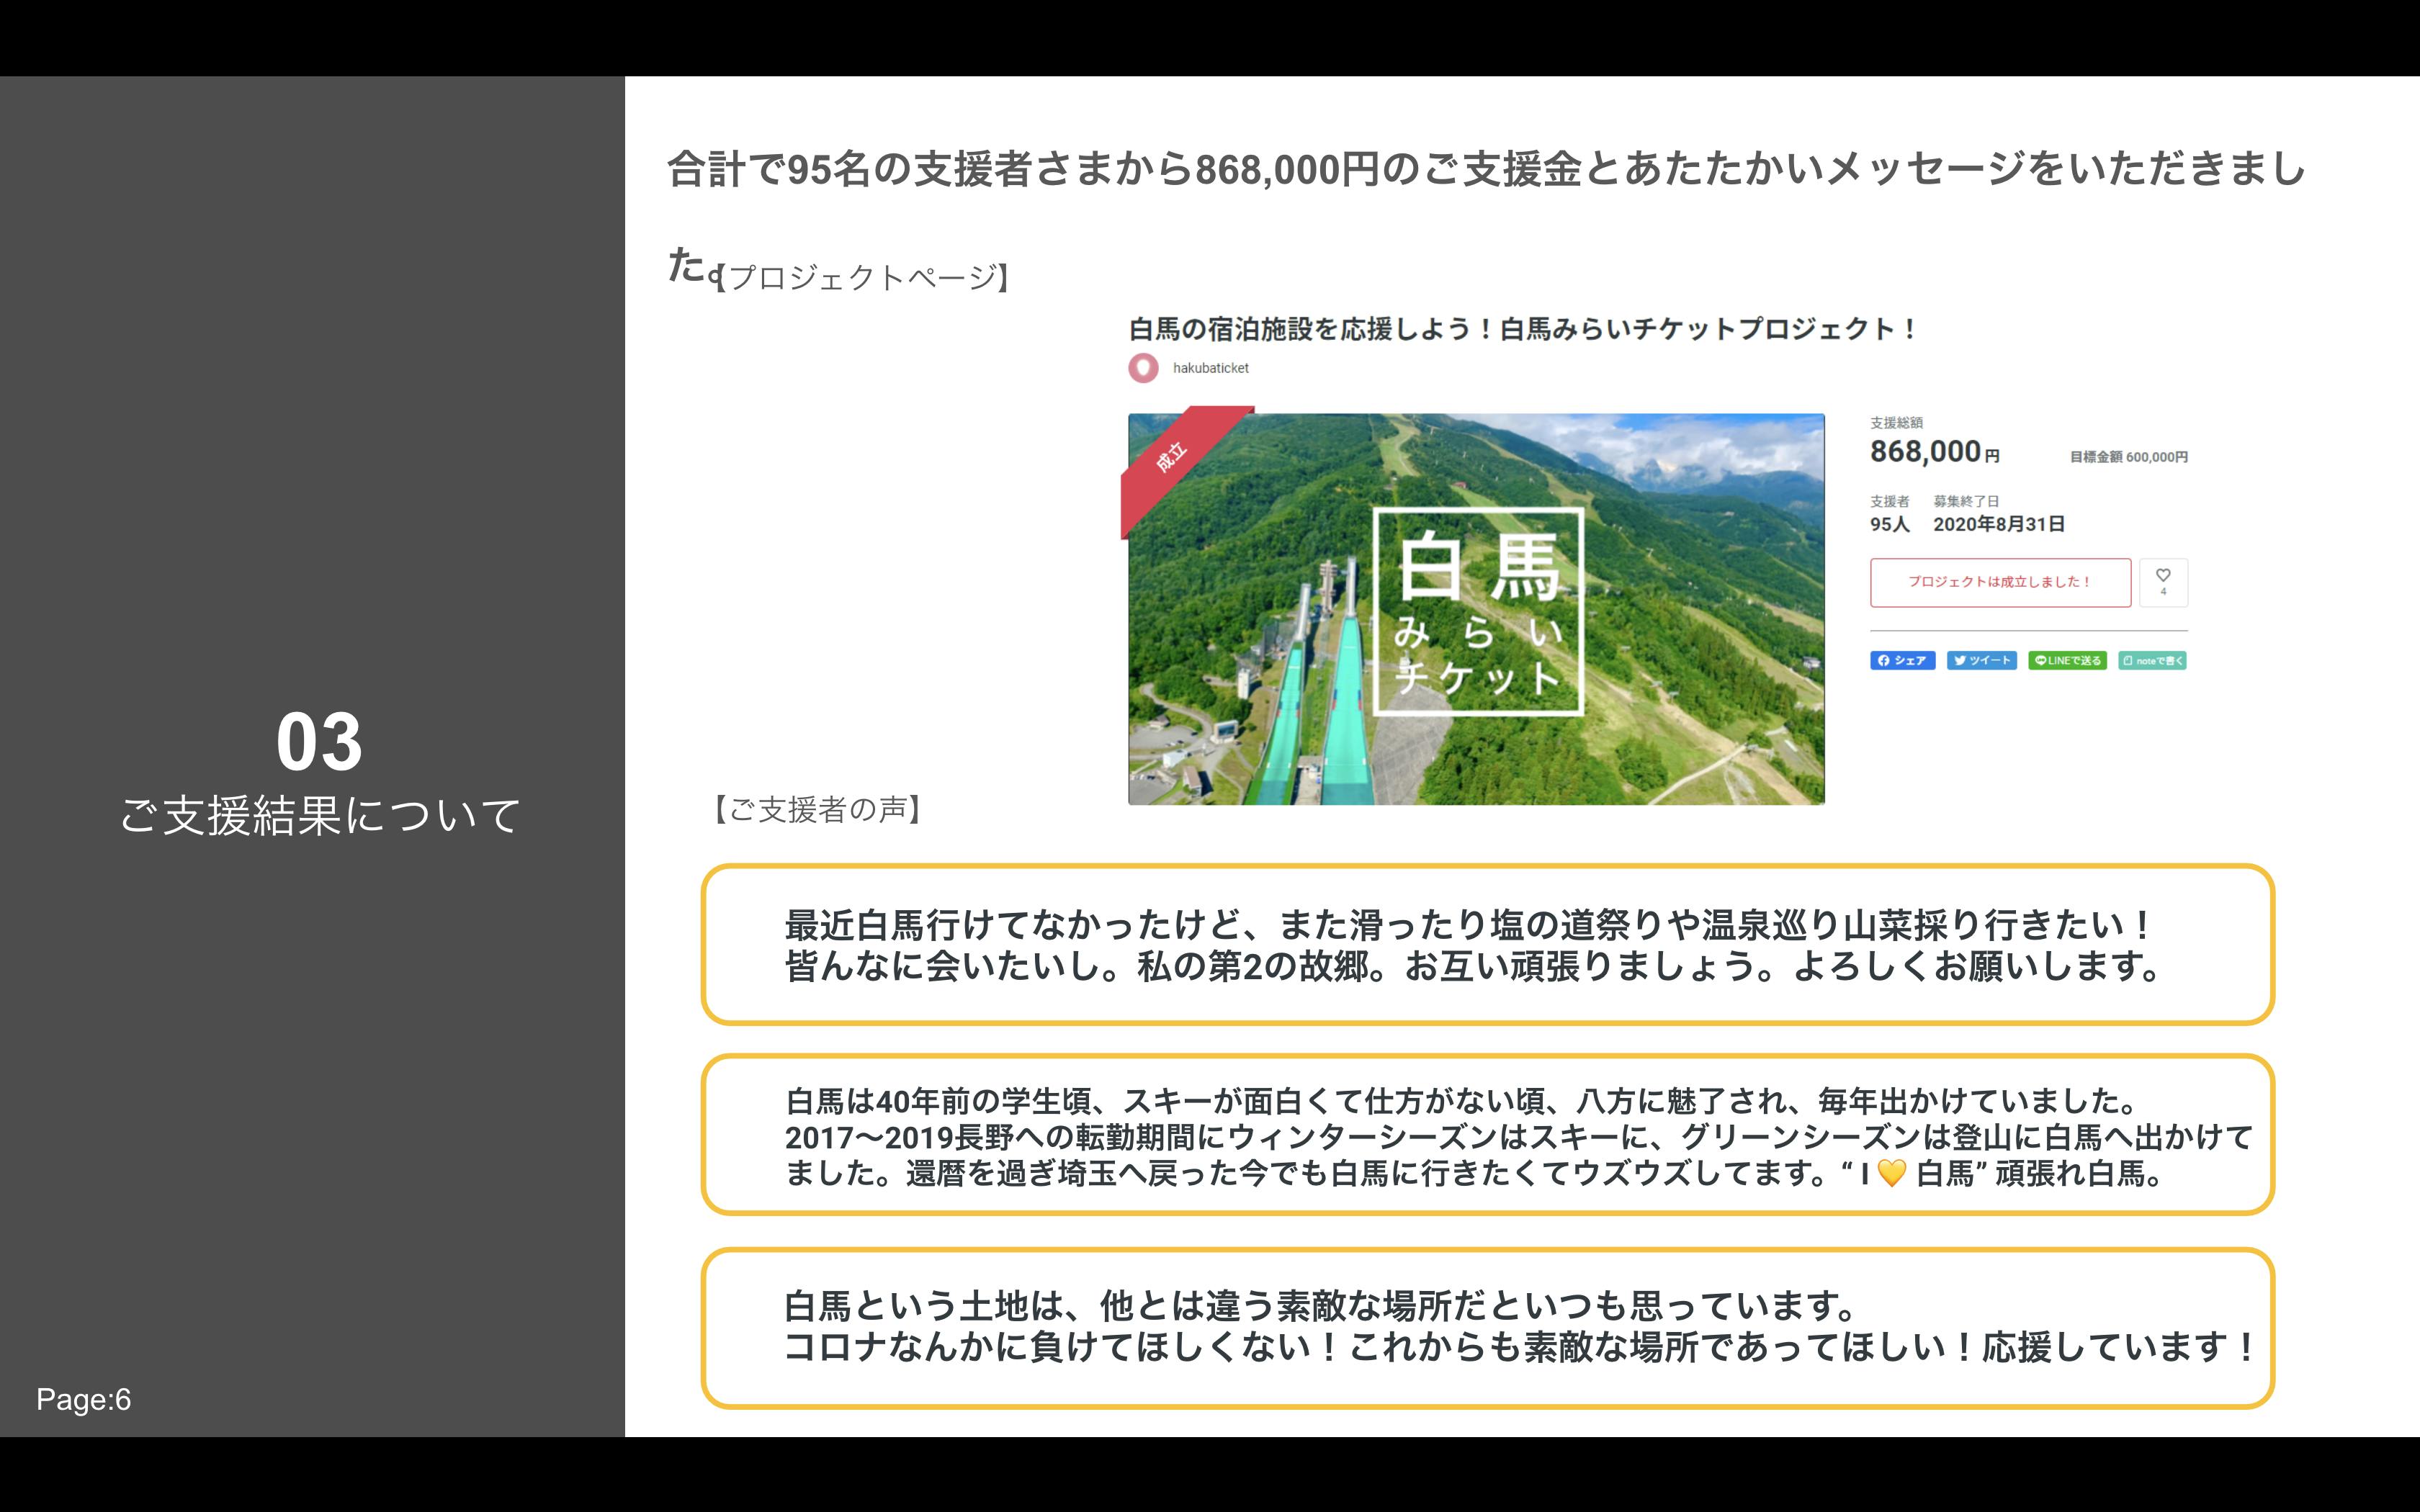Click the 03 section number heading

319,742
